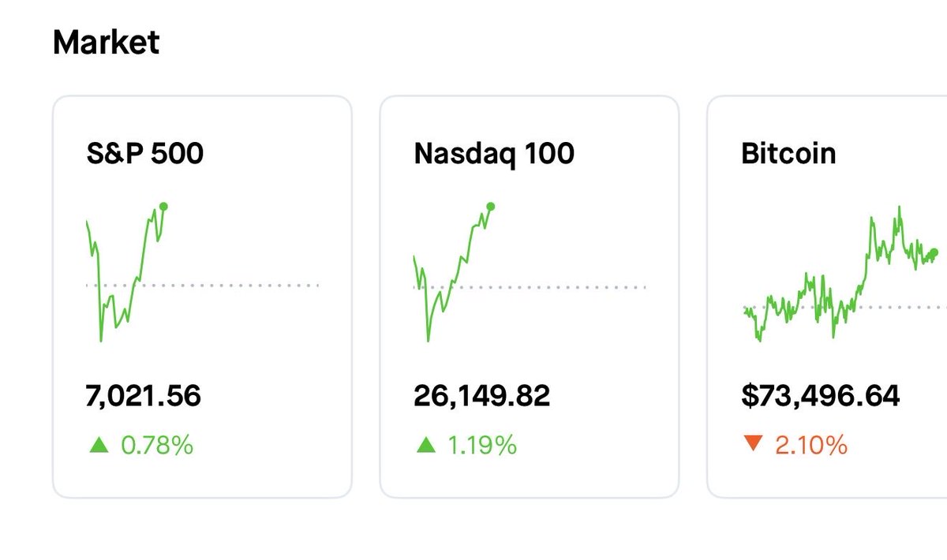
Task: Click the Nasdaq 100 value 26,149.82
Action: coord(482,396)
